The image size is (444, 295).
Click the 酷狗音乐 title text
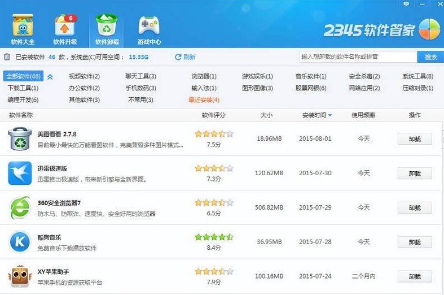(x=49, y=237)
